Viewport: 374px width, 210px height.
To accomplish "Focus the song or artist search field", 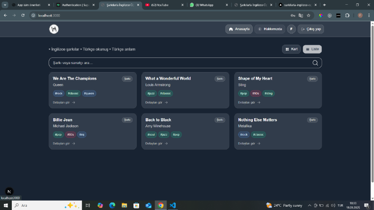I will coord(185,63).
